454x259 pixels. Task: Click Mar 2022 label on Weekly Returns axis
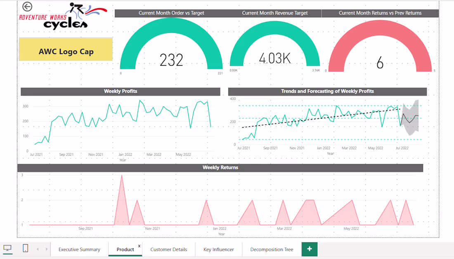[284, 228]
